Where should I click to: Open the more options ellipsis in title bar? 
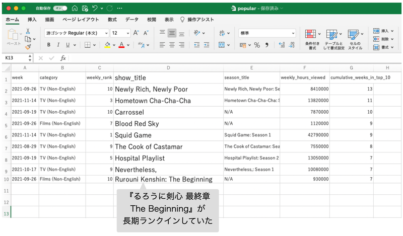pos(119,8)
